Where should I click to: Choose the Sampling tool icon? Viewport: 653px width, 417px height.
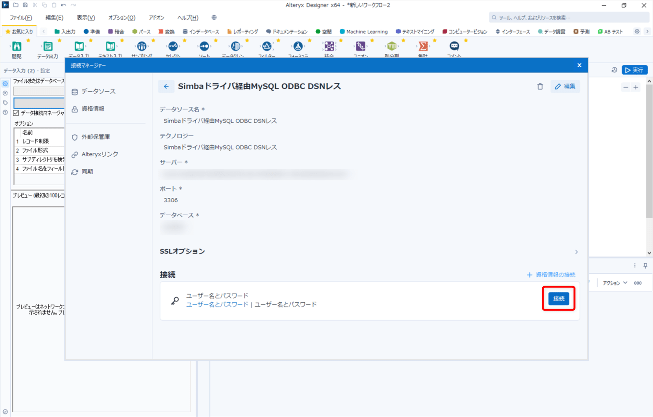click(142, 46)
